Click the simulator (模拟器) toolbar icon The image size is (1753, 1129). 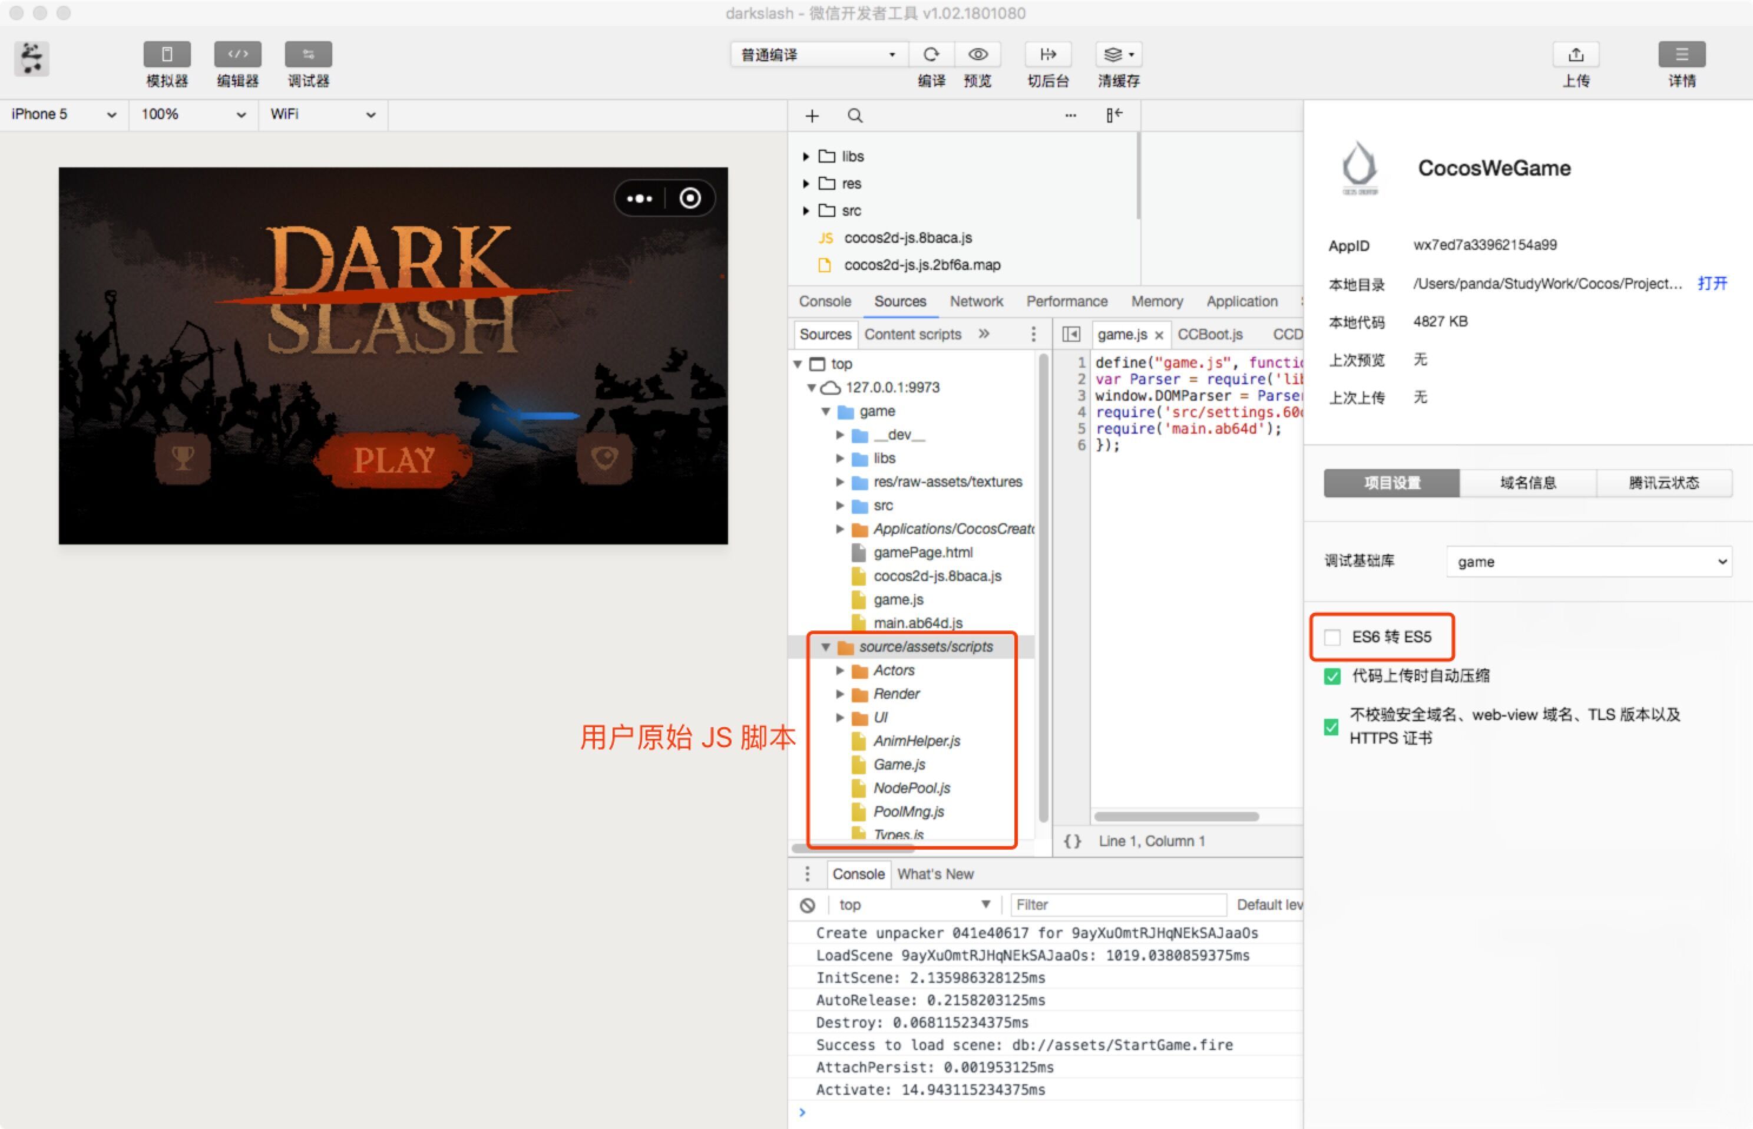click(166, 54)
